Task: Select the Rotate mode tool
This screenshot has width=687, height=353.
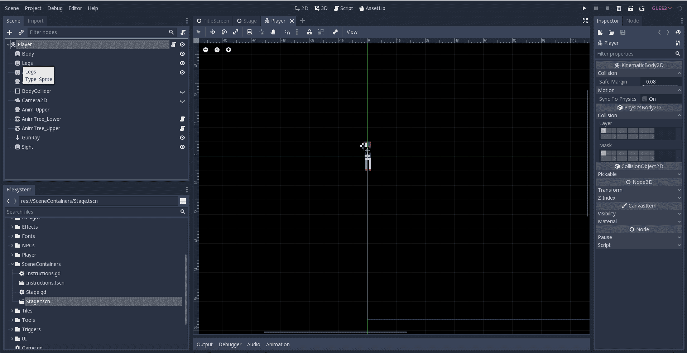Action: pos(224,32)
